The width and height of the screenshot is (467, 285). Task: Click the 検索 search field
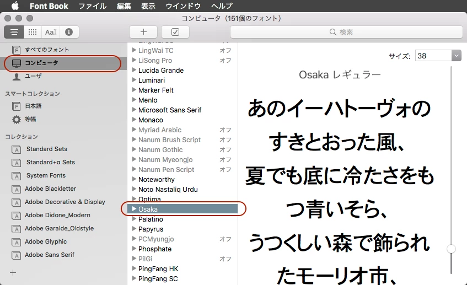346,32
